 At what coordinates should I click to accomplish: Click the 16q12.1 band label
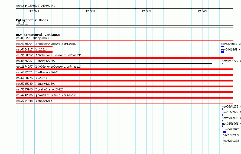pos(22,23)
